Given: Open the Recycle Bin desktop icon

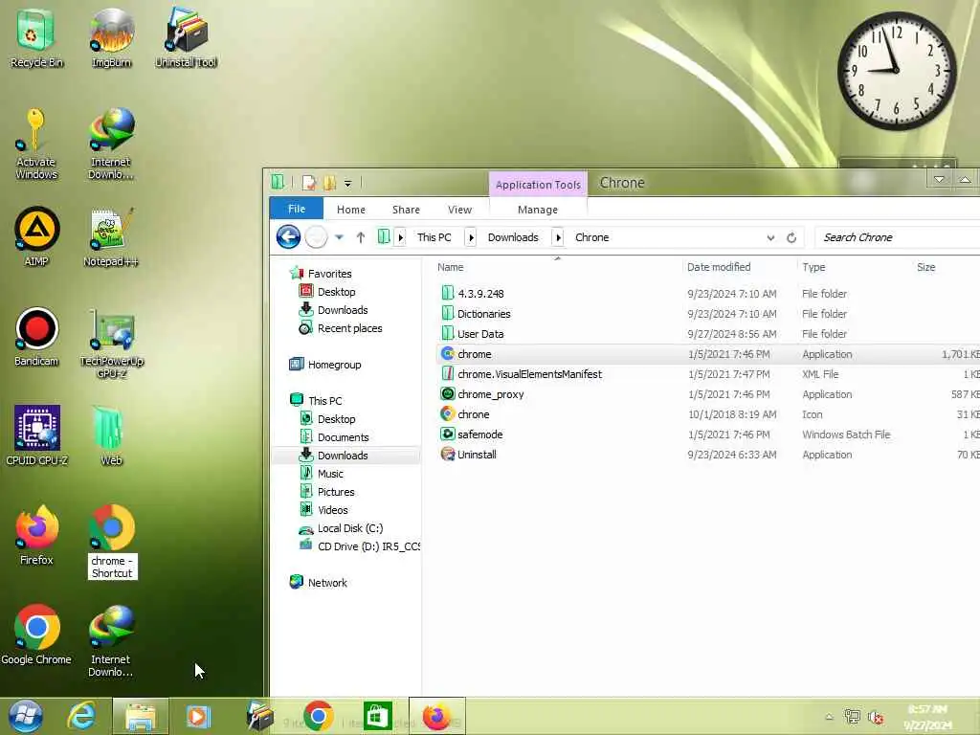Looking at the screenshot, I should pos(36,37).
